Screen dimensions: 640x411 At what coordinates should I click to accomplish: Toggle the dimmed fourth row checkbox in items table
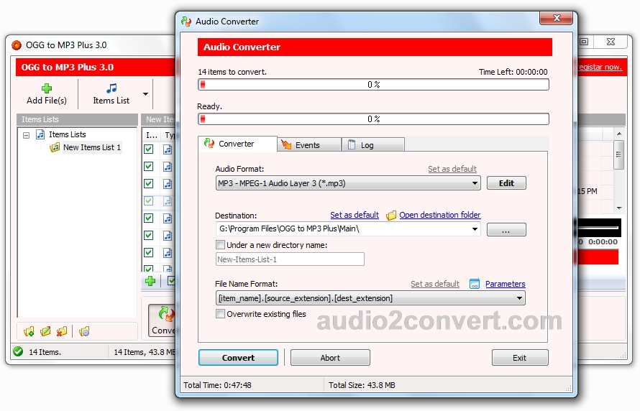click(x=149, y=201)
